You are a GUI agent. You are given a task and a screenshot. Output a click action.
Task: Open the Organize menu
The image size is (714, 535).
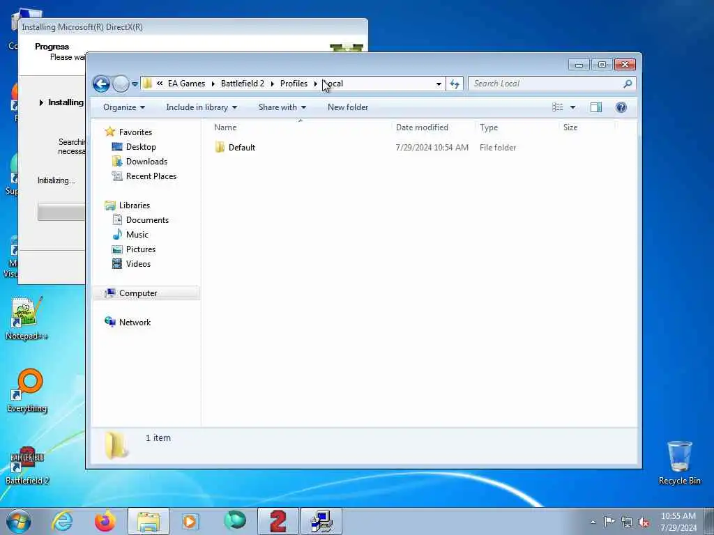pos(124,107)
